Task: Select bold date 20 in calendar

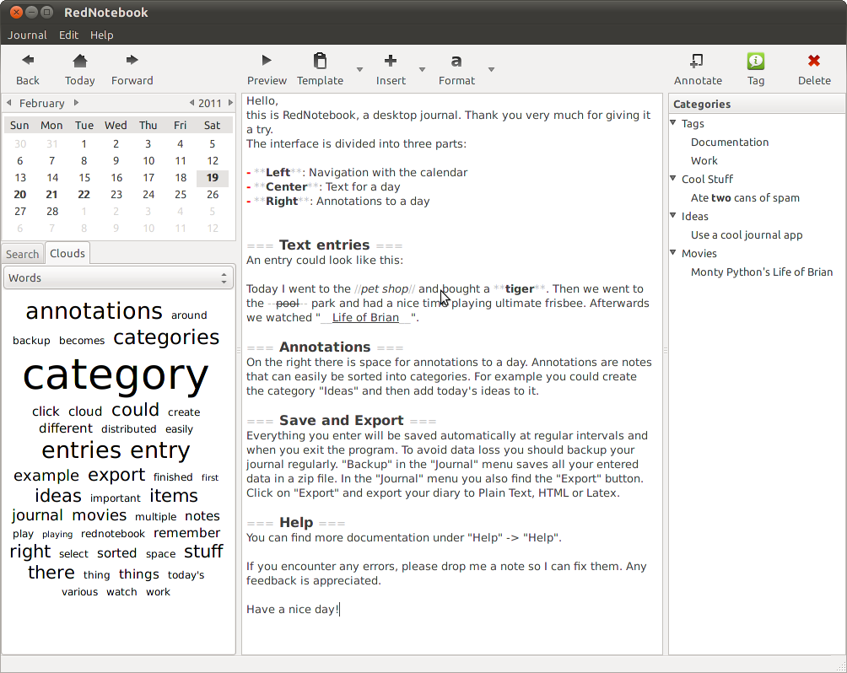Action: (x=20, y=195)
